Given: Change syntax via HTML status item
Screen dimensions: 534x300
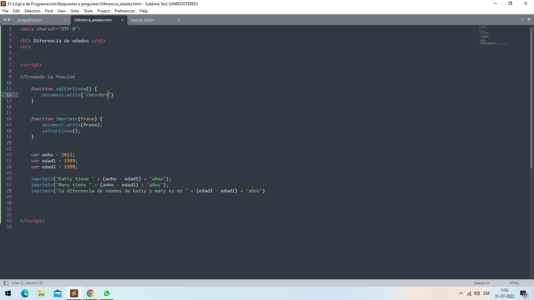Looking at the screenshot, I should tap(515, 283).
